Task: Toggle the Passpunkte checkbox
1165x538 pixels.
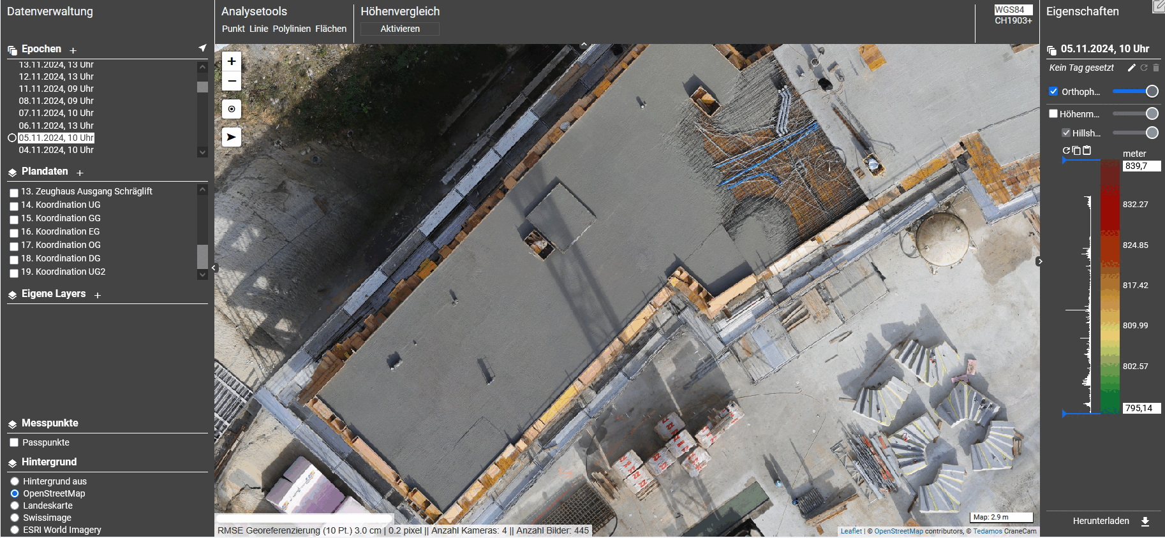Action: pos(14,442)
